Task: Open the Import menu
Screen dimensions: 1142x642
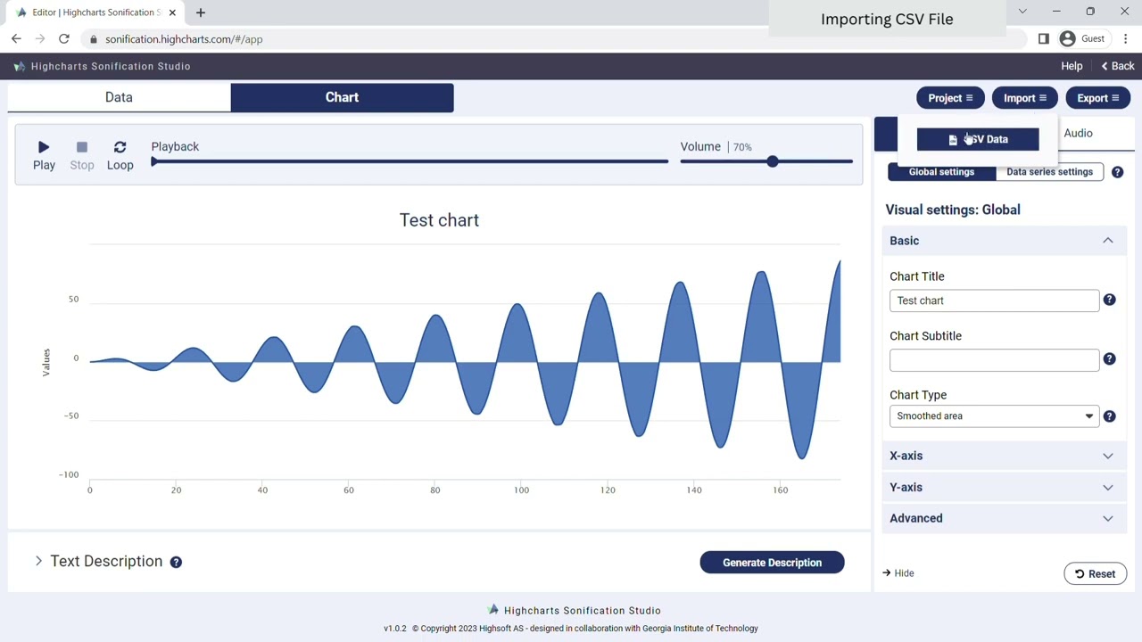Action: [1025, 98]
